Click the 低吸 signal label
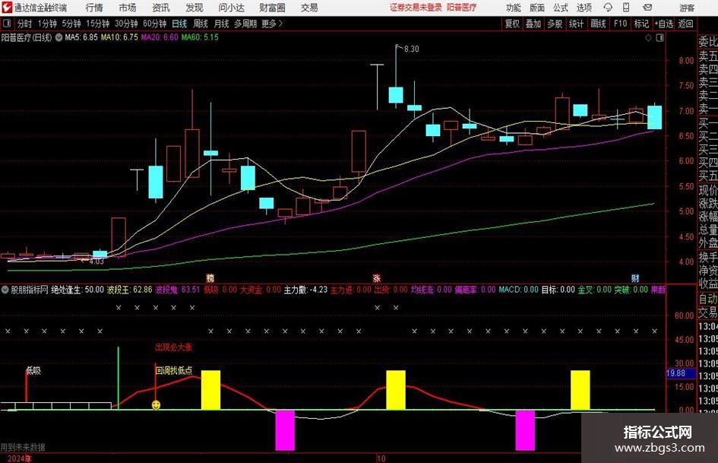718x463 pixels. click(33, 371)
